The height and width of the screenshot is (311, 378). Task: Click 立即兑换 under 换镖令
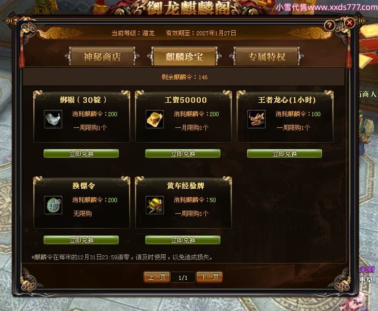coord(81,240)
